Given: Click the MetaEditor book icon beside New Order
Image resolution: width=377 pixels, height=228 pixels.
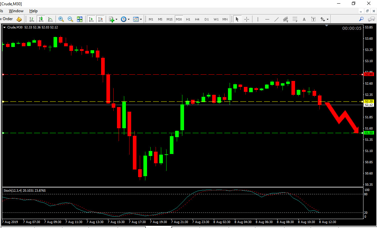Looking at the screenshot, I should 19,19.
